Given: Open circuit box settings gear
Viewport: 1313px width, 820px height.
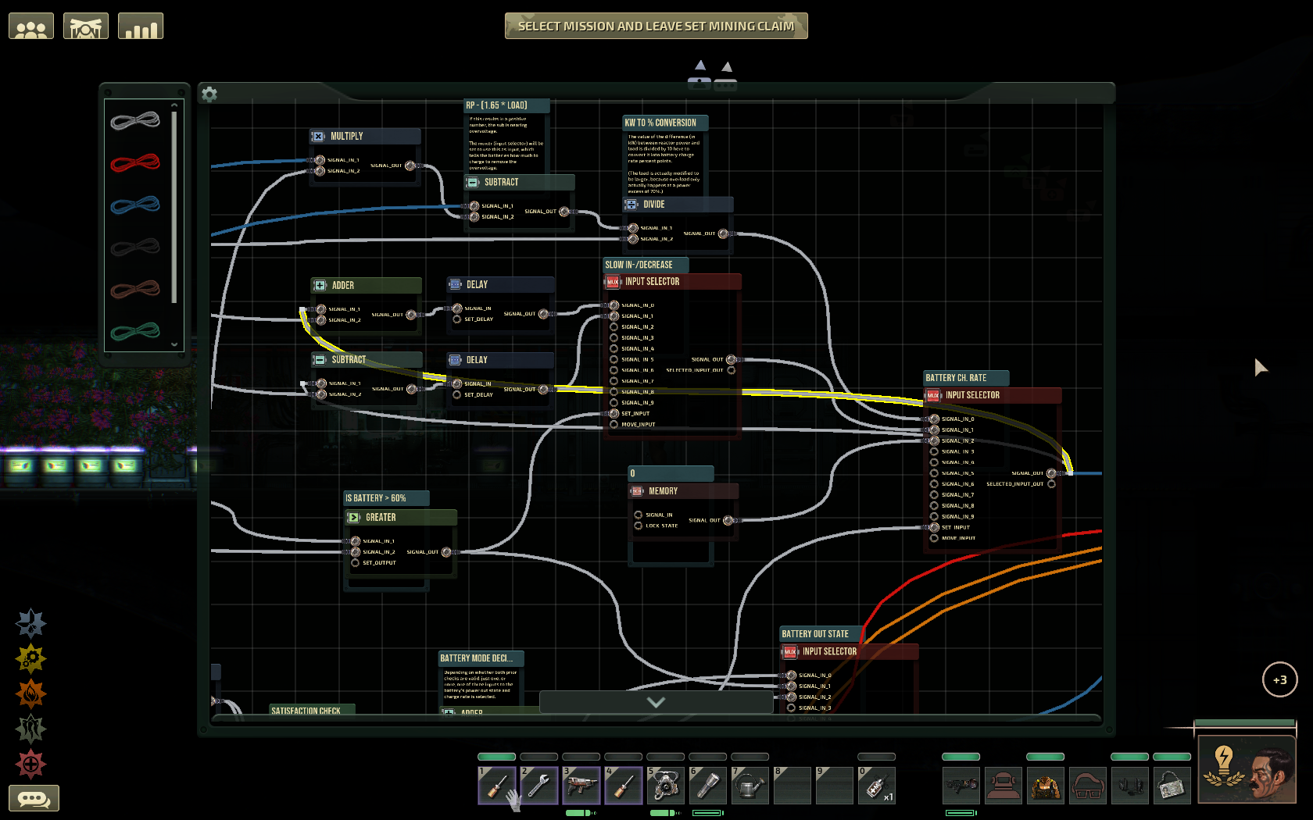Looking at the screenshot, I should 209,94.
